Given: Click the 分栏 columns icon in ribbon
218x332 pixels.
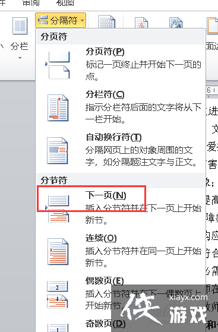Looking at the screenshot, I should coord(20,26).
